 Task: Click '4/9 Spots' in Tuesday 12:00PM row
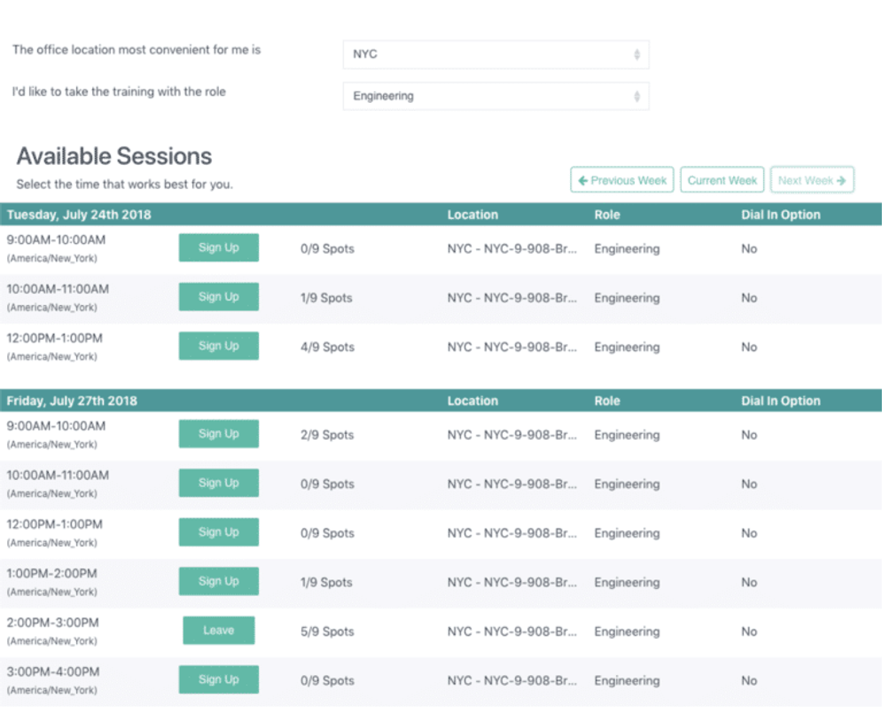click(327, 347)
